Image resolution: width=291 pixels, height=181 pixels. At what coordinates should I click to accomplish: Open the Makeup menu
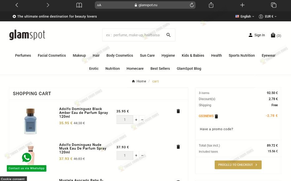pos(79,55)
